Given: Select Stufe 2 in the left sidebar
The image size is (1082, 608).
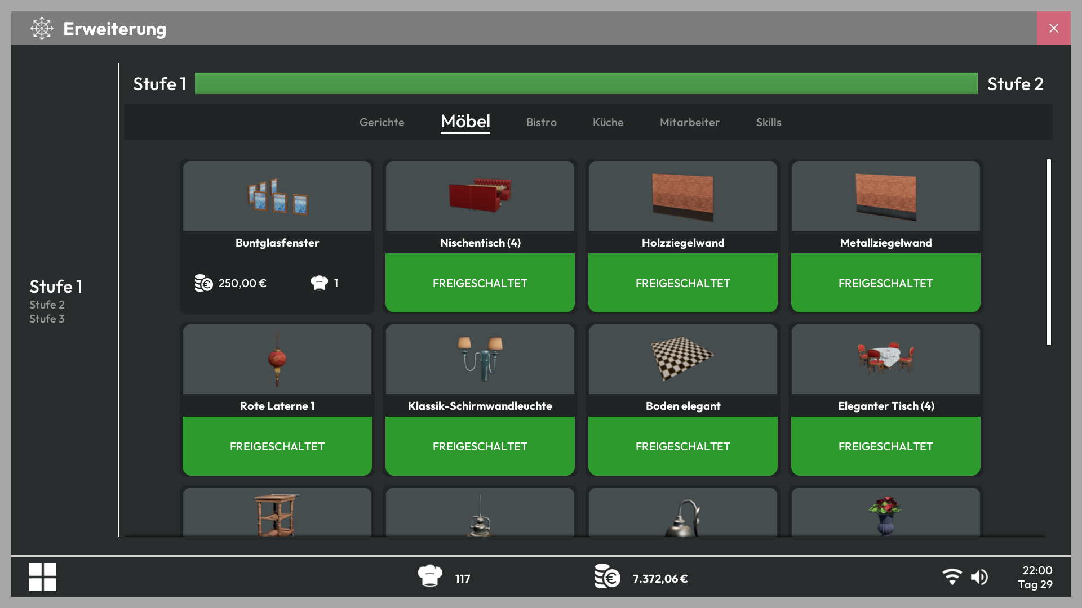Looking at the screenshot, I should (47, 305).
